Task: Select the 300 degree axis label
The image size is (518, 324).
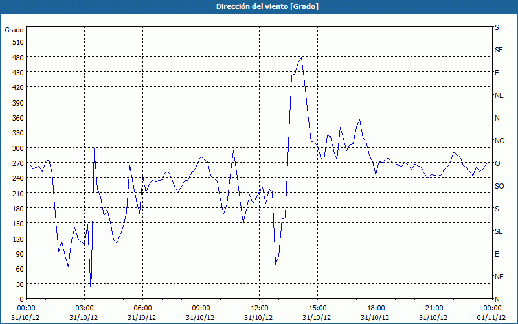Action: pos(19,148)
